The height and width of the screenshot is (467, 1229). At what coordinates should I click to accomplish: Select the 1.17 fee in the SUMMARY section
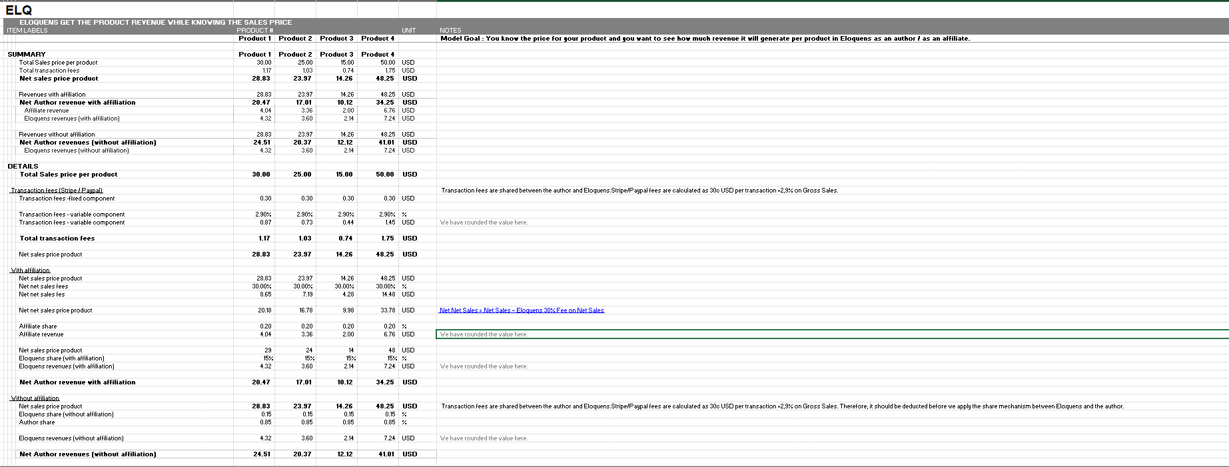pyautogui.click(x=267, y=71)
